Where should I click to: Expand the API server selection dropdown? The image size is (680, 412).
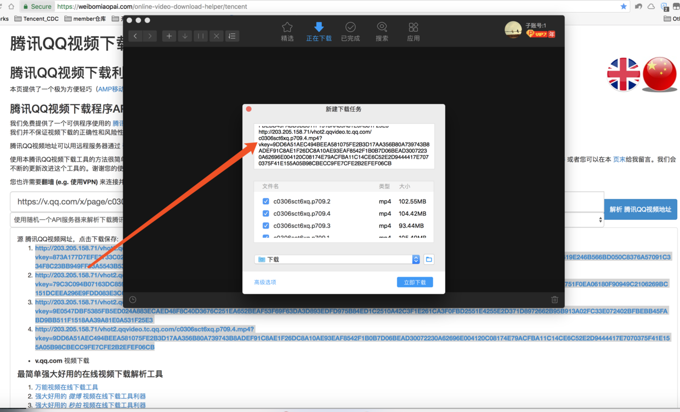[x=307, y=220]
